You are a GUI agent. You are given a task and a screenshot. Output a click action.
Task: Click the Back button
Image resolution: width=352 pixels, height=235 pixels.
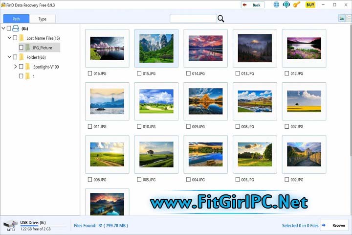[253, 5]
